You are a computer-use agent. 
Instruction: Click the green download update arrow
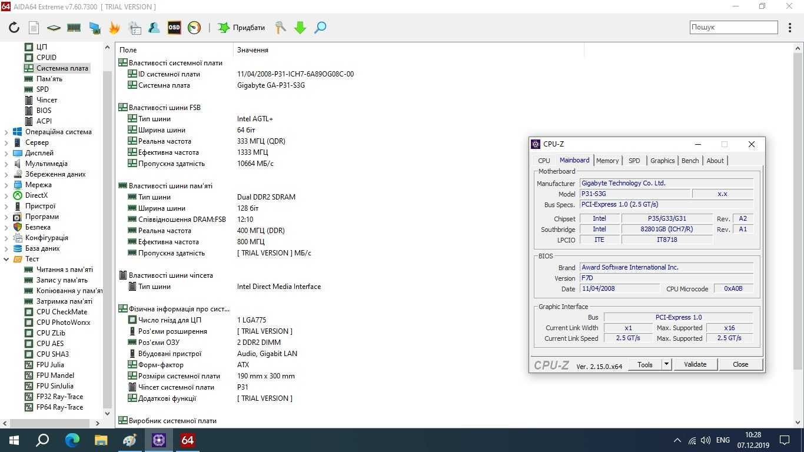pos(300,28)
